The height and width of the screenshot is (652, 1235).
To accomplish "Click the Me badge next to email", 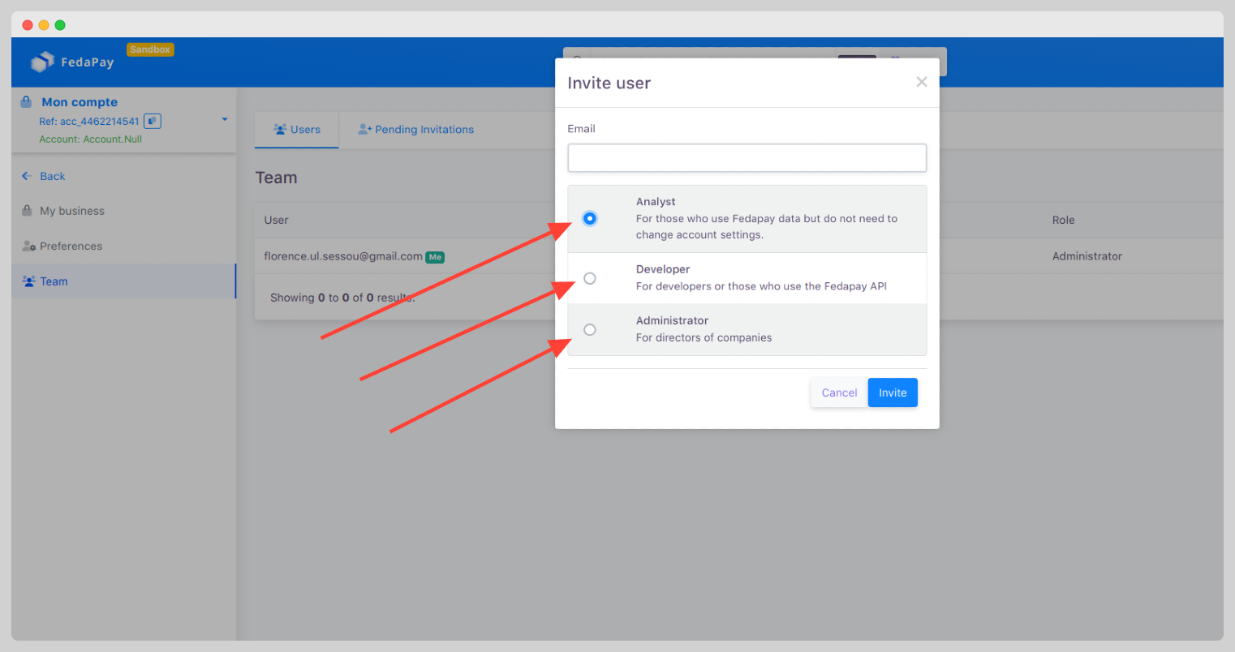I will [x=435, y=257].
